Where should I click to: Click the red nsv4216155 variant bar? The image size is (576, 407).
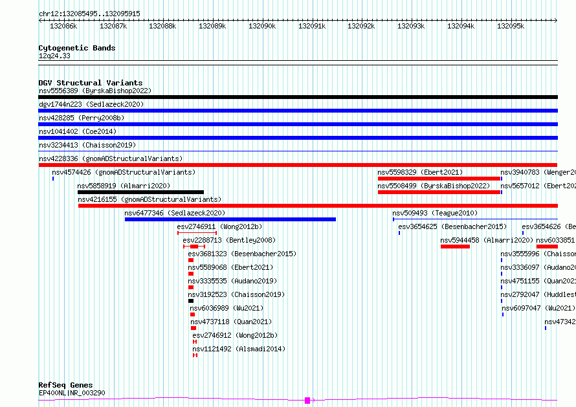point(318,206)
